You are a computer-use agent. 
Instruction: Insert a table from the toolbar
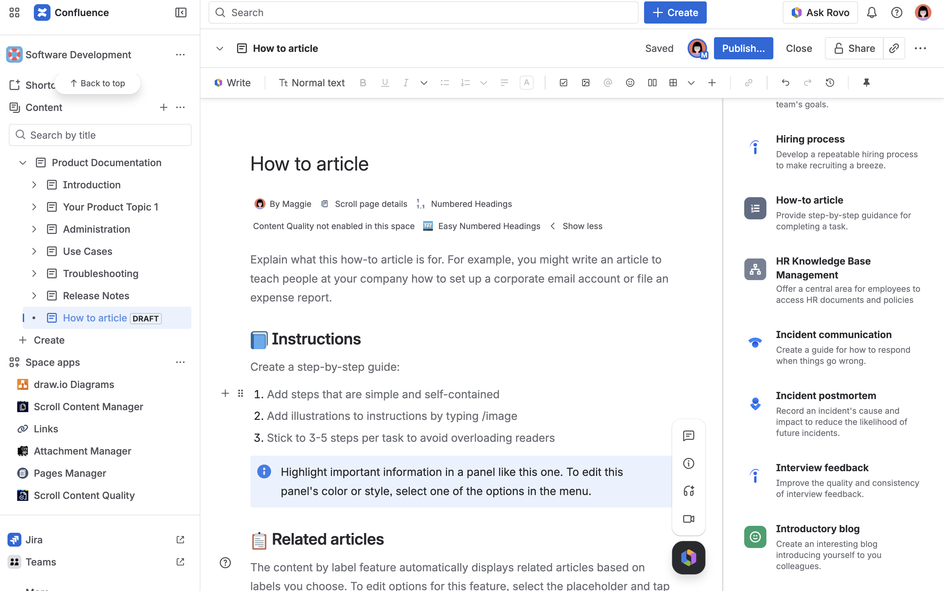673,82
